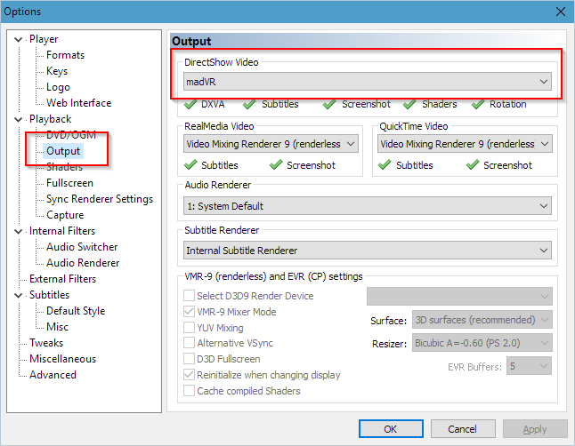Collapse the Subtitles tree node
Viewport: 575px width, 446px height.
click(x=18, y=295)
